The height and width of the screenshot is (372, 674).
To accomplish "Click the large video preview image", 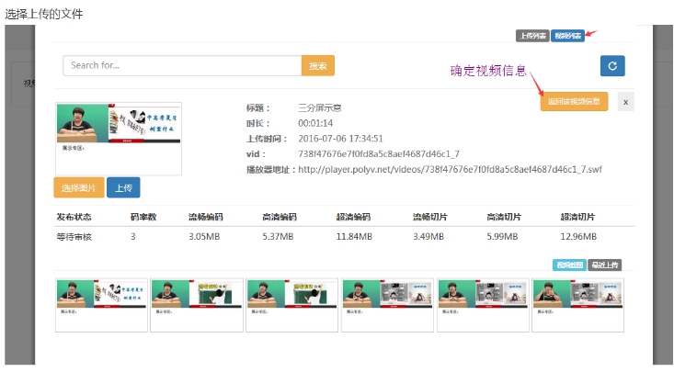I will coord(119,139).
